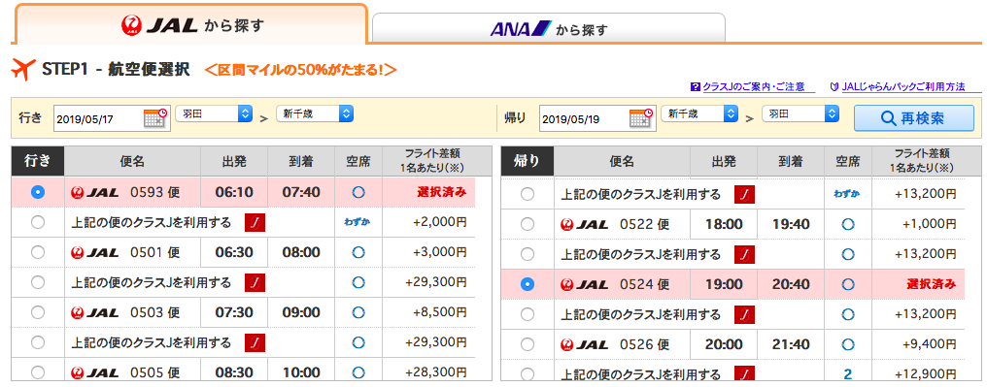This screenshot has width=987, height=387.
Task: Click the availability circle for flight 0501
Action: [358, 252]
